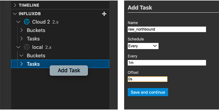Focus the Name field containing raw_northbound
The image size is (219, 110).
[167, 29]
